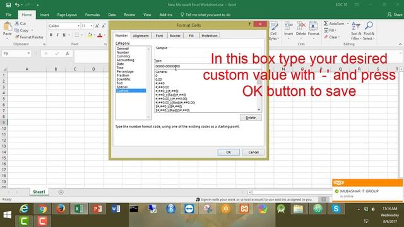Click the Copy icon in the ribbon
The width and height of the screenshot is (404, 227).
pos(17,30)
